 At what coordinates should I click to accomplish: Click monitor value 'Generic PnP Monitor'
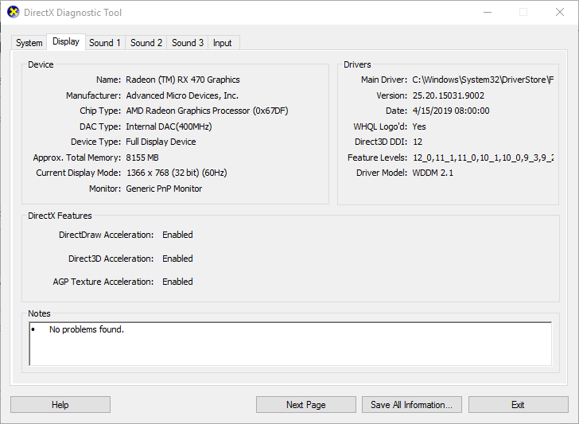tap(164, 189)
